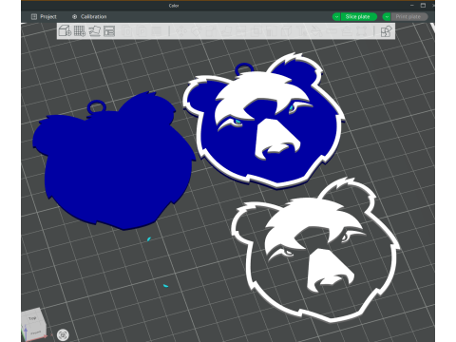
Task: Click the round icon beside the view cube
Action: (63, 334)
